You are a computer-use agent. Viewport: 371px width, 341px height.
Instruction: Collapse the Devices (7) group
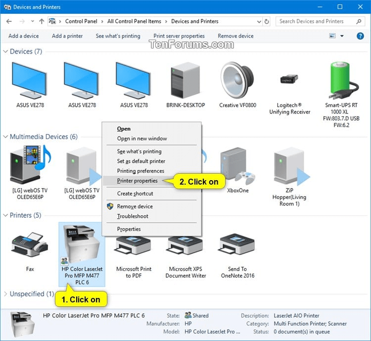point(6,52)
